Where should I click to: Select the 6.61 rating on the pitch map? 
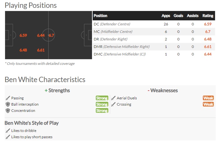41,50
